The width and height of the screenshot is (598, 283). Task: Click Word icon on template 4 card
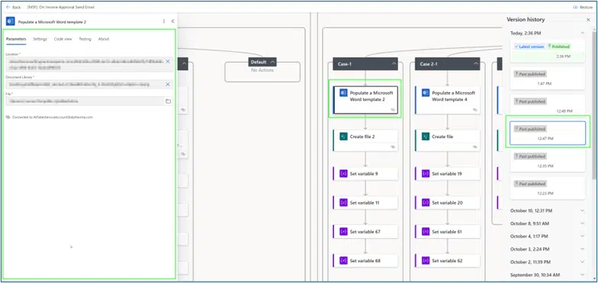(426, 93)
